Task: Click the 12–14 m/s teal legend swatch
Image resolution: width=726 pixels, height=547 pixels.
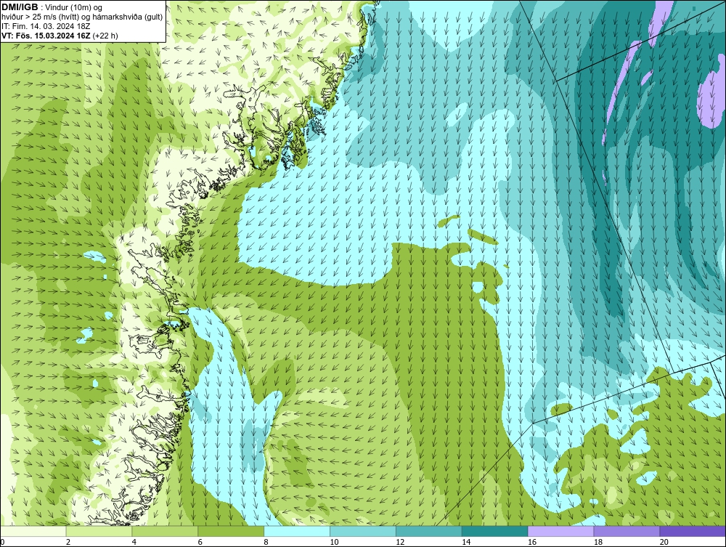Action: click(429, 531)
